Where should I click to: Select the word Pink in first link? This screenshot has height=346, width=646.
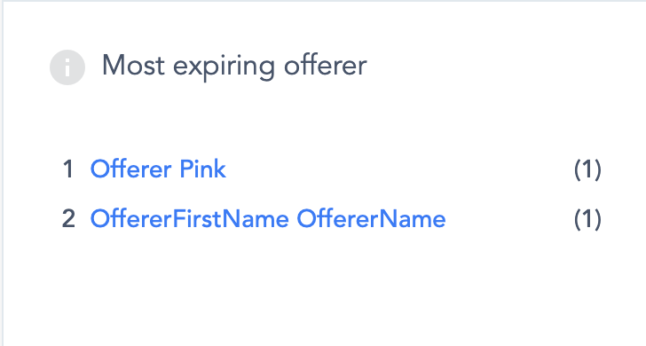click(x=202, y=169)
